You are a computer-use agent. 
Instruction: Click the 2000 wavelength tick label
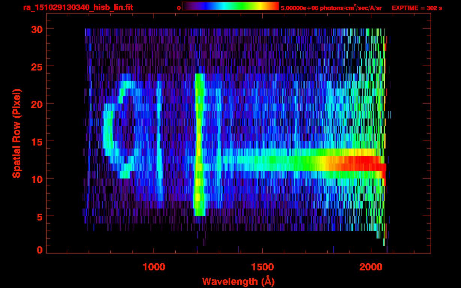coord(371,267)
